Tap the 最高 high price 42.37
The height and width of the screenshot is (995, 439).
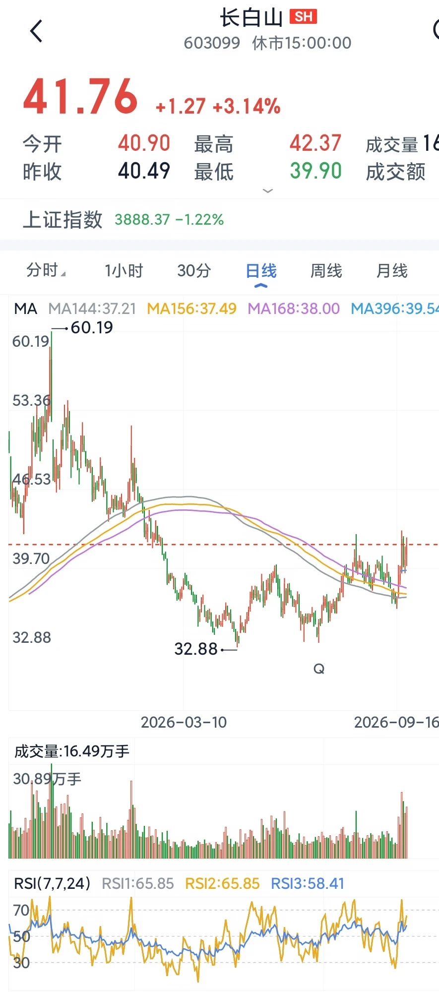pyautogui.click(x=315, y=143)
